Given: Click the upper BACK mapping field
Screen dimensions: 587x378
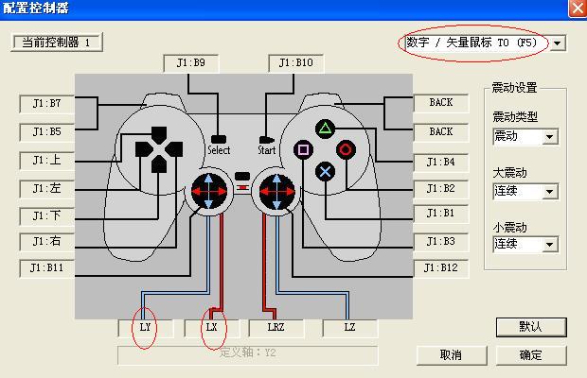Looking at the screenshot, I should [441, 103].
